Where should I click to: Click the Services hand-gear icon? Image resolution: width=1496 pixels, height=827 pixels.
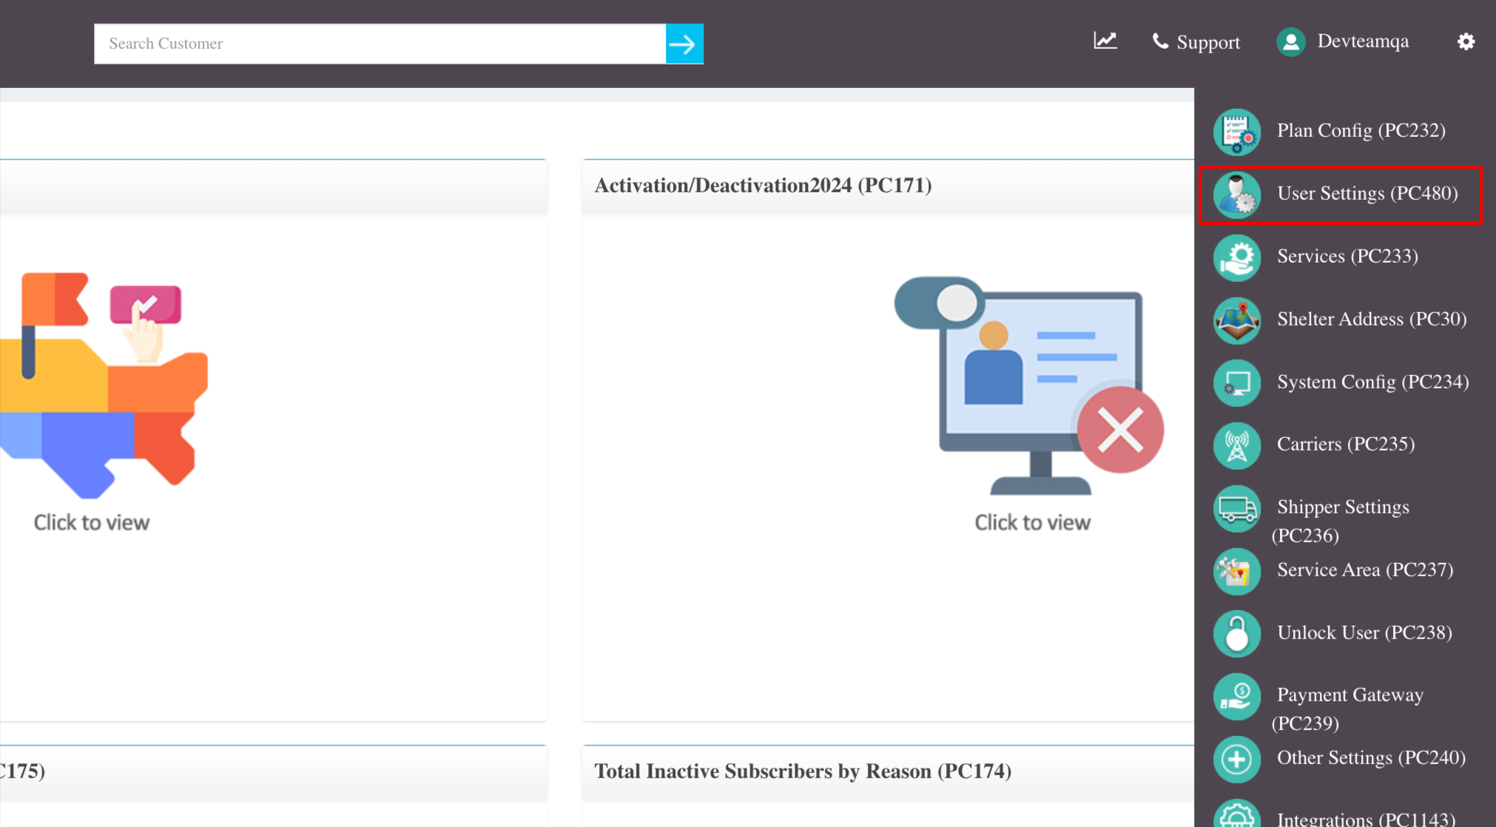click(1237, 257)
